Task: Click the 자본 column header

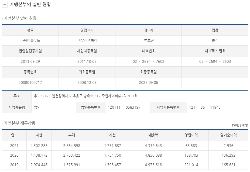Action: (112, 135)
